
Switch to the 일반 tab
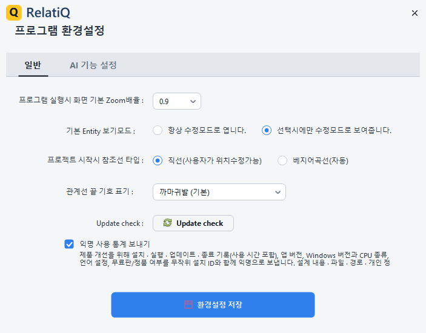[x=33, y=65]
